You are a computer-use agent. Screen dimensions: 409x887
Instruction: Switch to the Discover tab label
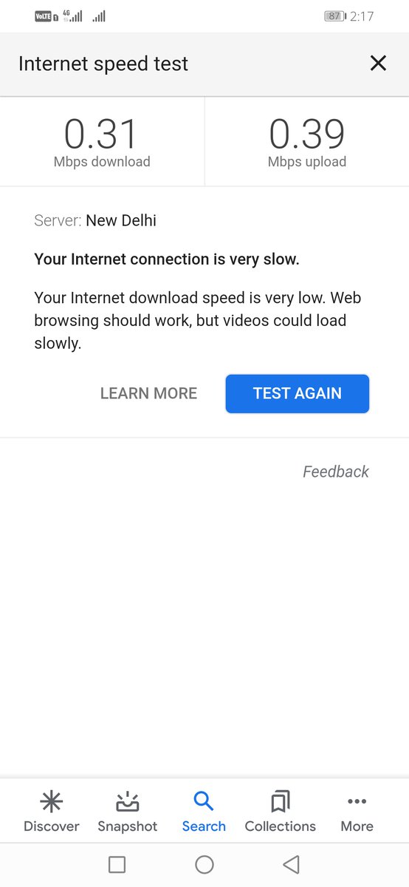[x=52, y=826]
